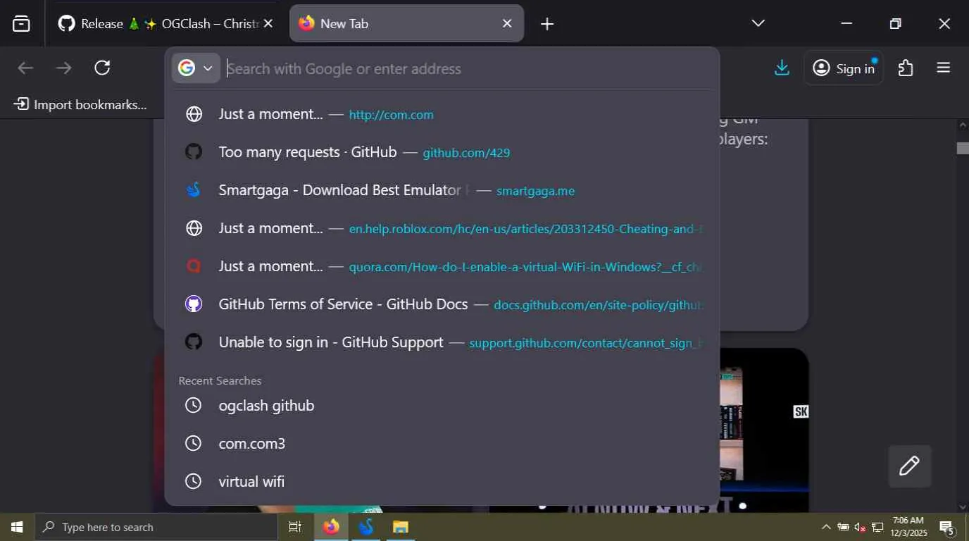Click the page scrollbar up arrow

[963, 125]
